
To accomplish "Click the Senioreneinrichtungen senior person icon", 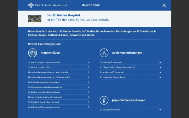I will pos(104,53).
